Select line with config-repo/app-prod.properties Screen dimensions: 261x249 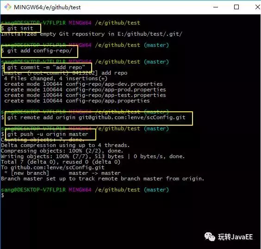tap(85, 89)
